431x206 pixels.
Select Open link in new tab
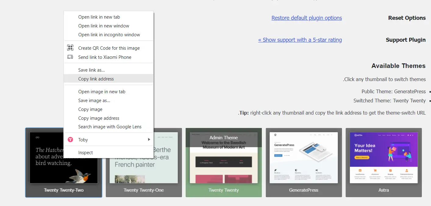[x=99, y=17]
